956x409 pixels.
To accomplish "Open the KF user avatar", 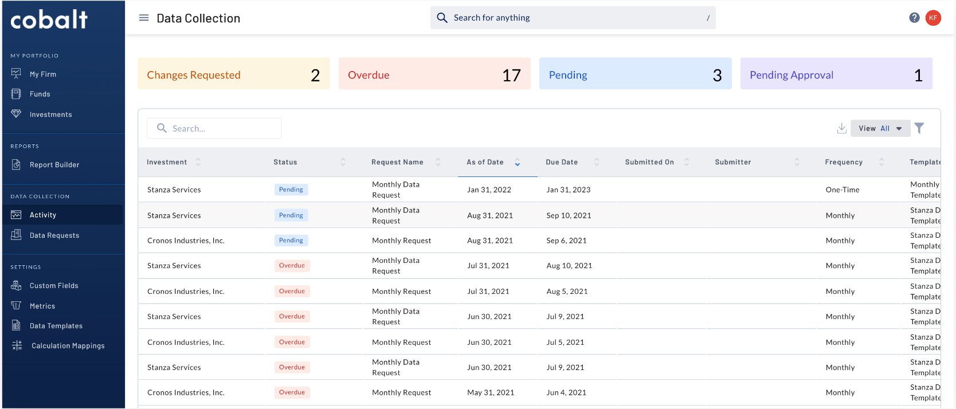I will (933, 18).
